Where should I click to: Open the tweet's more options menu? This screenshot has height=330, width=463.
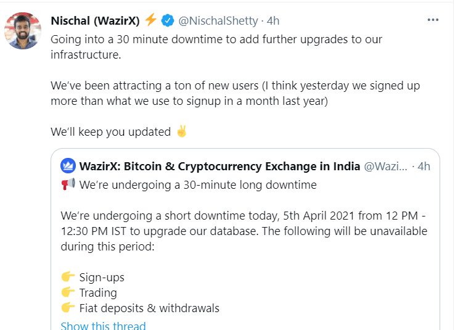pos(433,20)
